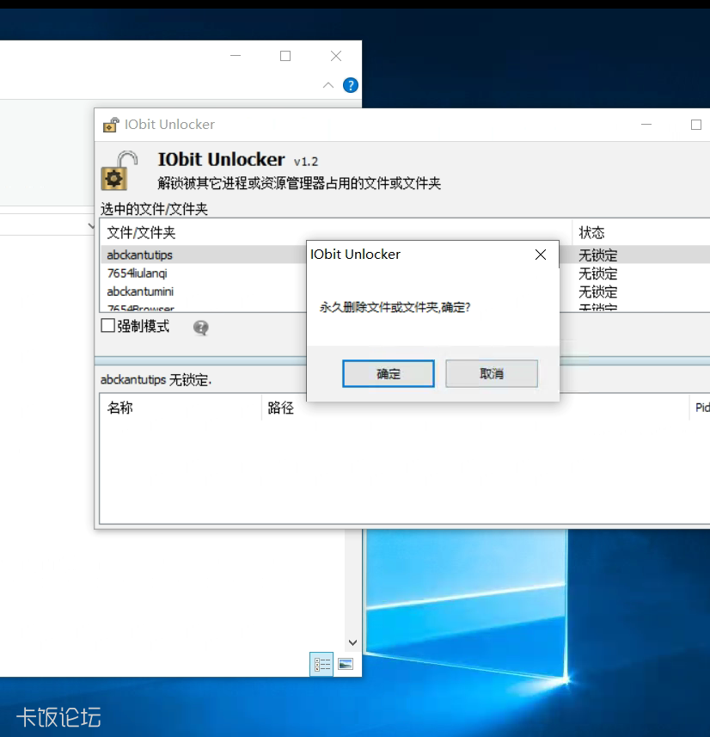Maximize the background Explorer window

[x=285, y=56]
